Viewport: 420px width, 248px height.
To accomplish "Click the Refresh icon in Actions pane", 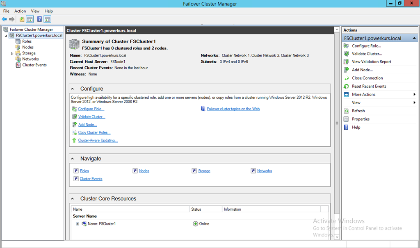I will [x=346, y=111].
